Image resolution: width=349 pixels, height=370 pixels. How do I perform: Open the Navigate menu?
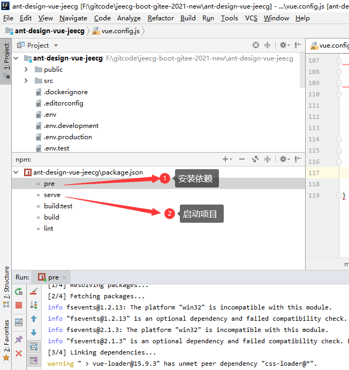click(x=73, y=18)
